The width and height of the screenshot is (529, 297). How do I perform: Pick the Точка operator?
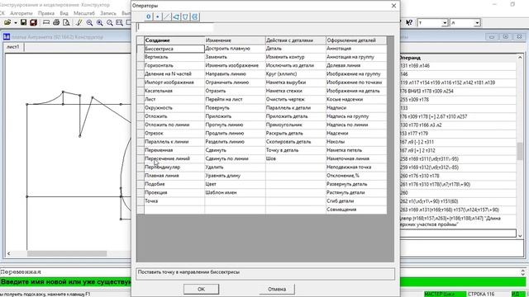(x=174, y=201)
